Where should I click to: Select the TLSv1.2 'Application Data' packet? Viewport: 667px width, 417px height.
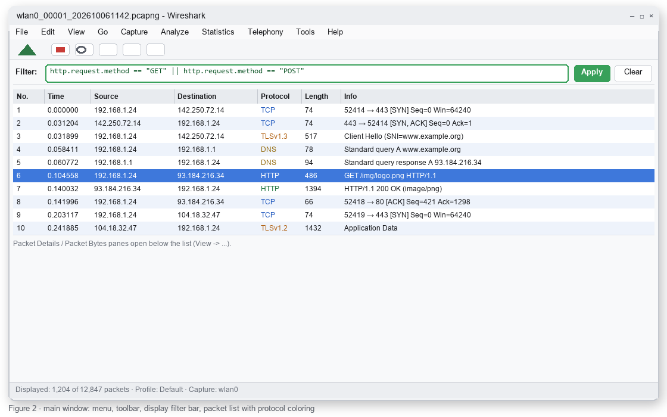[x=333, y=228]
